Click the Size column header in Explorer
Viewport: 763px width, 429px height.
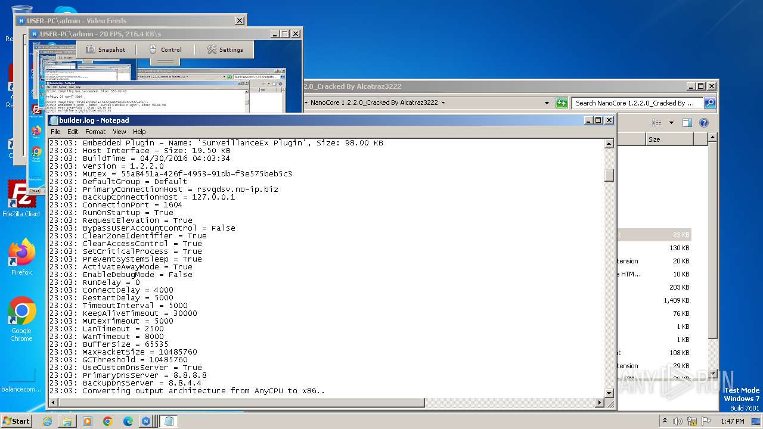pos(669,139)
